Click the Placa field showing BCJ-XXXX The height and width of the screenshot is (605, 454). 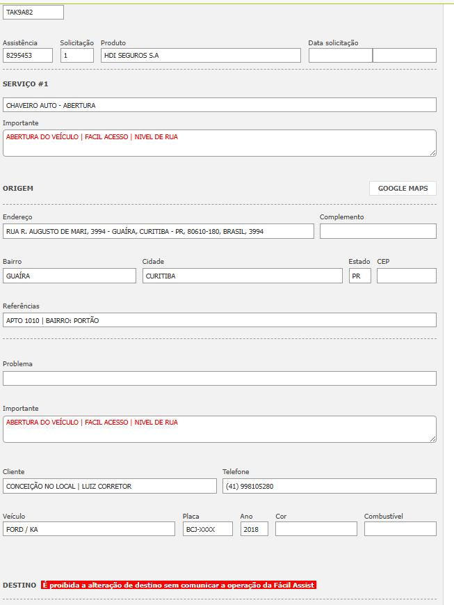(x=207, y=529)
